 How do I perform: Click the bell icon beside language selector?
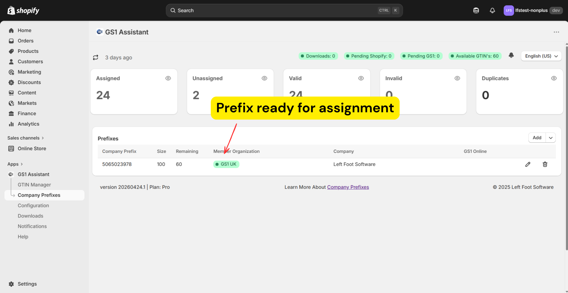511,55
